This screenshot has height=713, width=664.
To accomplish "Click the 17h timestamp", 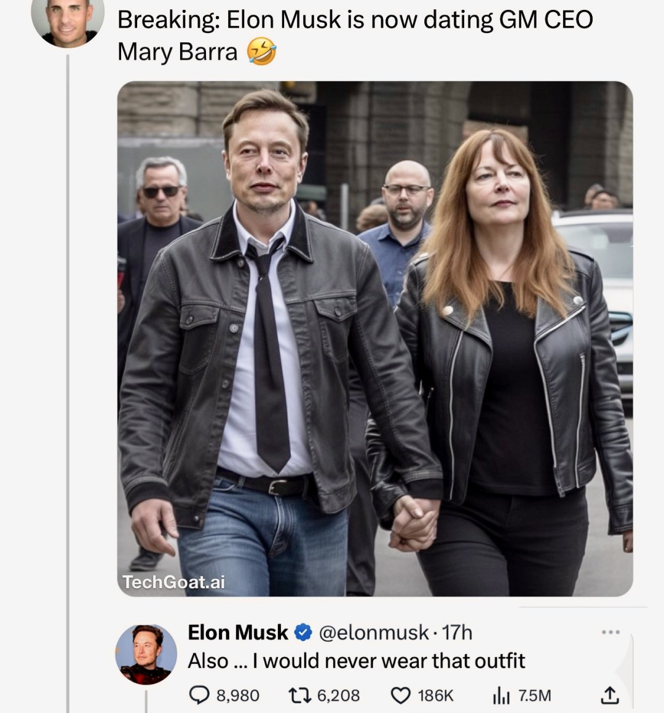I will 457,632.
